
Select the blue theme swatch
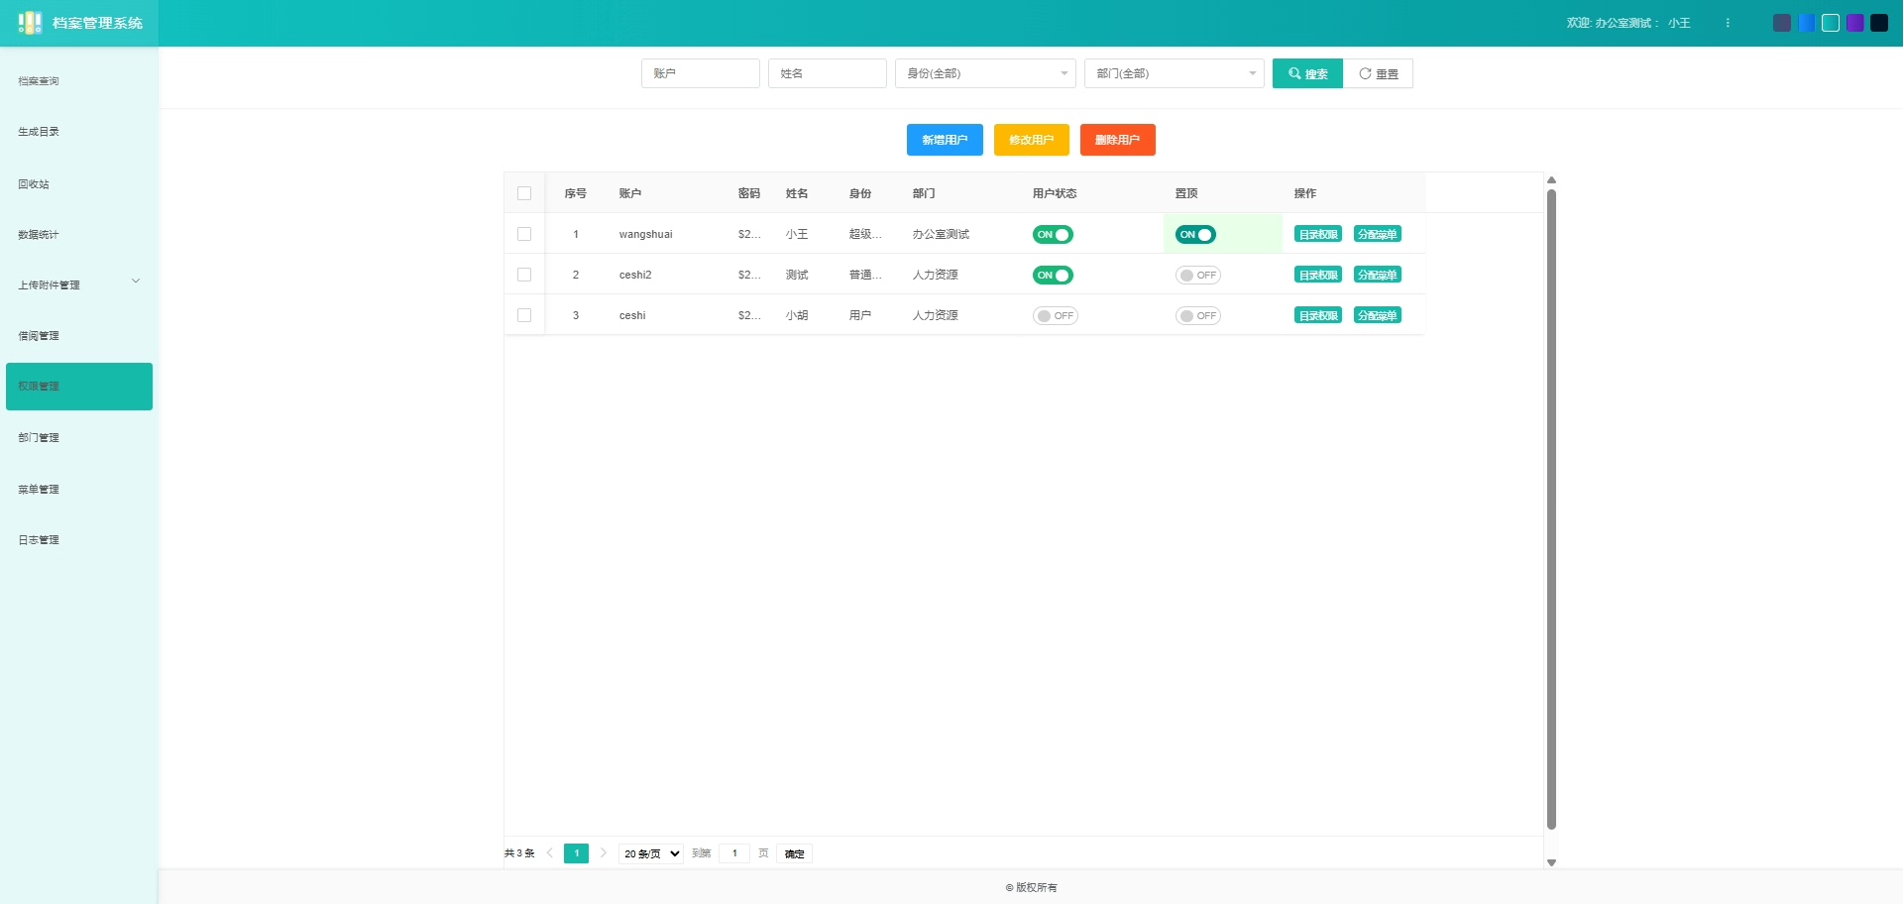(1807, 23)
